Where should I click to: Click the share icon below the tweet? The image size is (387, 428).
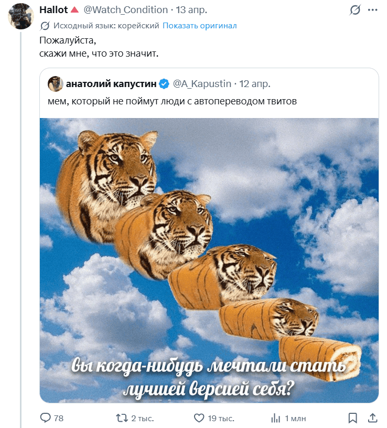[372, 418]
